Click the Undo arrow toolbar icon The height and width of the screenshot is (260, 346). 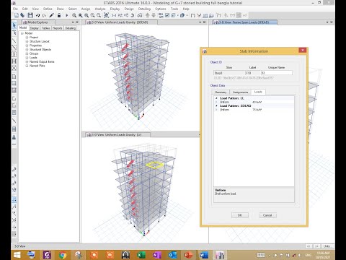coord(37,15)
